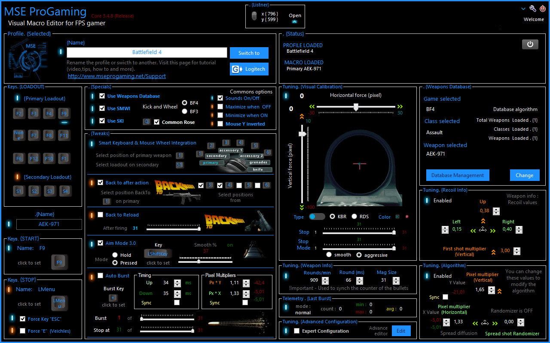Adjust the recoil Up value stepper
The width and height of the screenshot is (550, 343).
[496, 211]
